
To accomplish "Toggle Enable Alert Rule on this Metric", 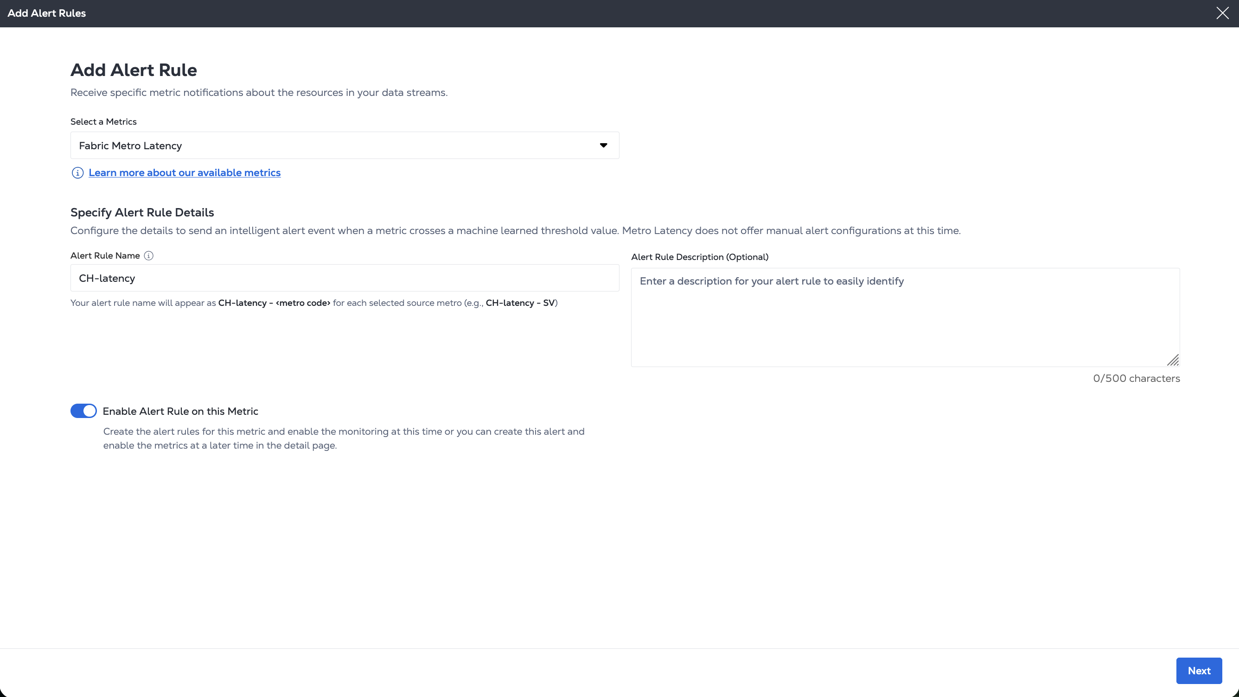I will click(x=83, y=411).
